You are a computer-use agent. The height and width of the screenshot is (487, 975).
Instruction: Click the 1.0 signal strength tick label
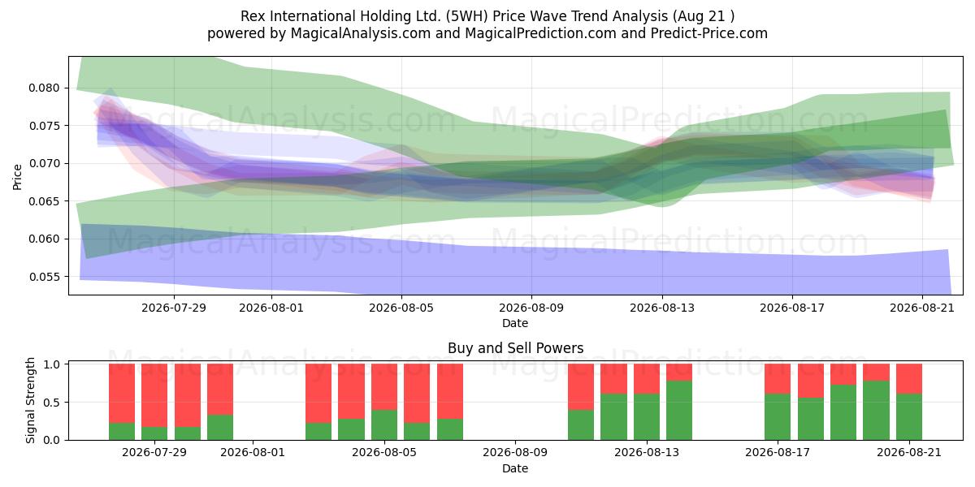pos(53,364)
